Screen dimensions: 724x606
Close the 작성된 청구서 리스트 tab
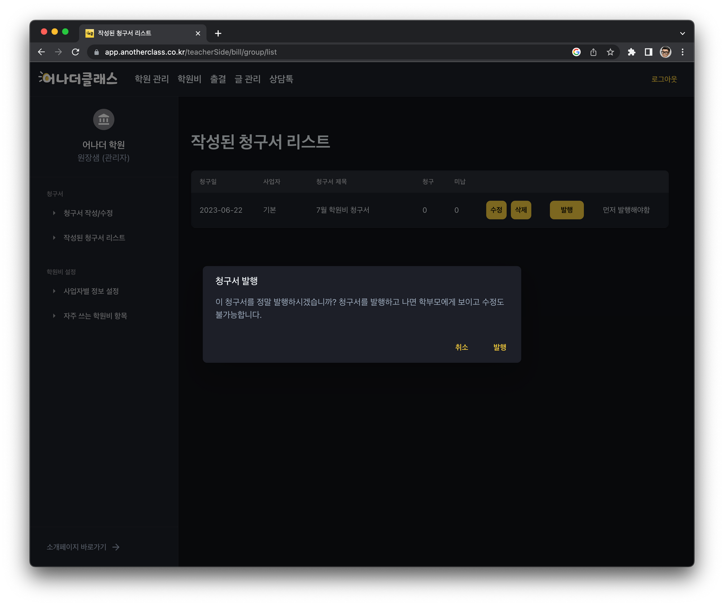(198, 34)
